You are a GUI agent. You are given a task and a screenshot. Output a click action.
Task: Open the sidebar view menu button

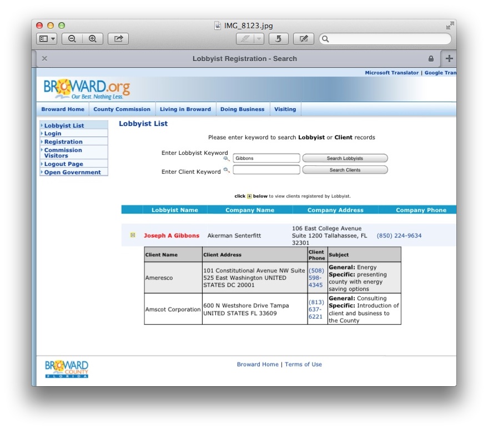tap(47, 39)
